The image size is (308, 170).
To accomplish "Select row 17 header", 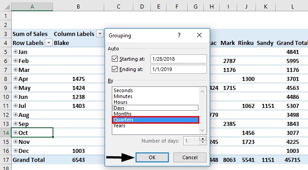I will (x=6, y=160).
